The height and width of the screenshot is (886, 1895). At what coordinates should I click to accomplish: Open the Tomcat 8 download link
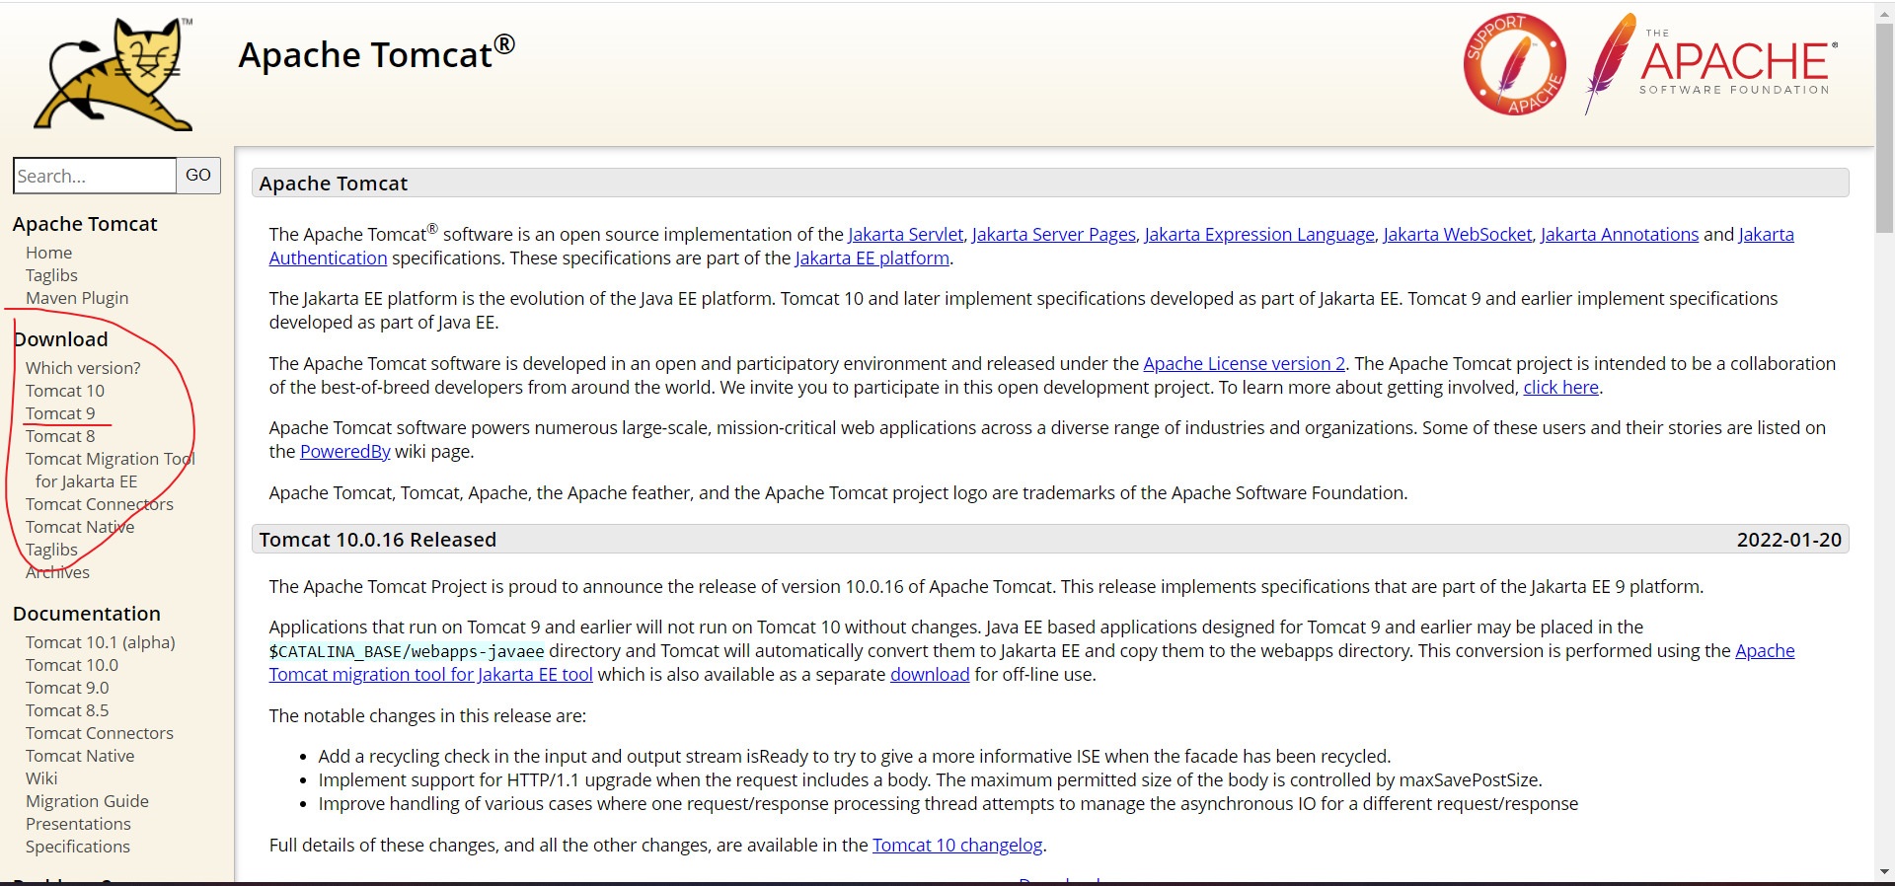tap(60, 436)
